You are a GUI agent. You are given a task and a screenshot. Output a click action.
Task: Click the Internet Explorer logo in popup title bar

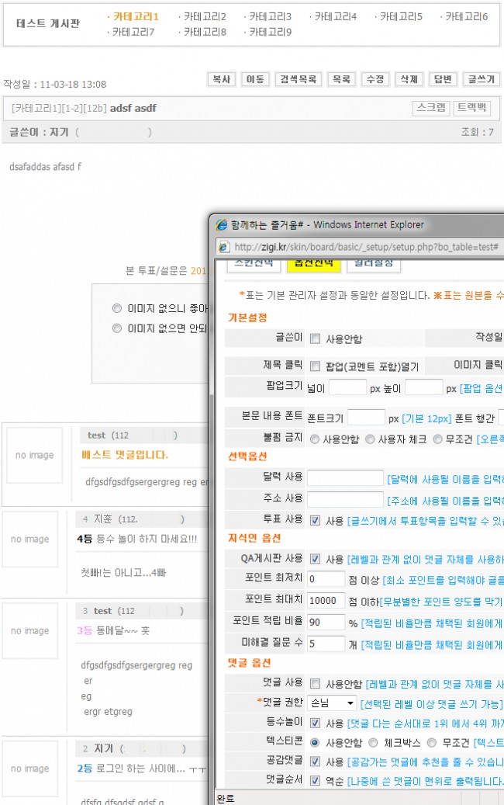point(222,225)
